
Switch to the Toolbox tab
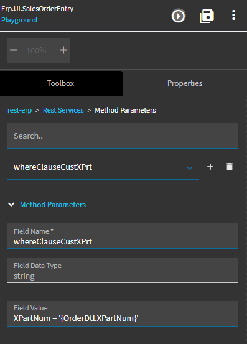click(x=61, y=83)
